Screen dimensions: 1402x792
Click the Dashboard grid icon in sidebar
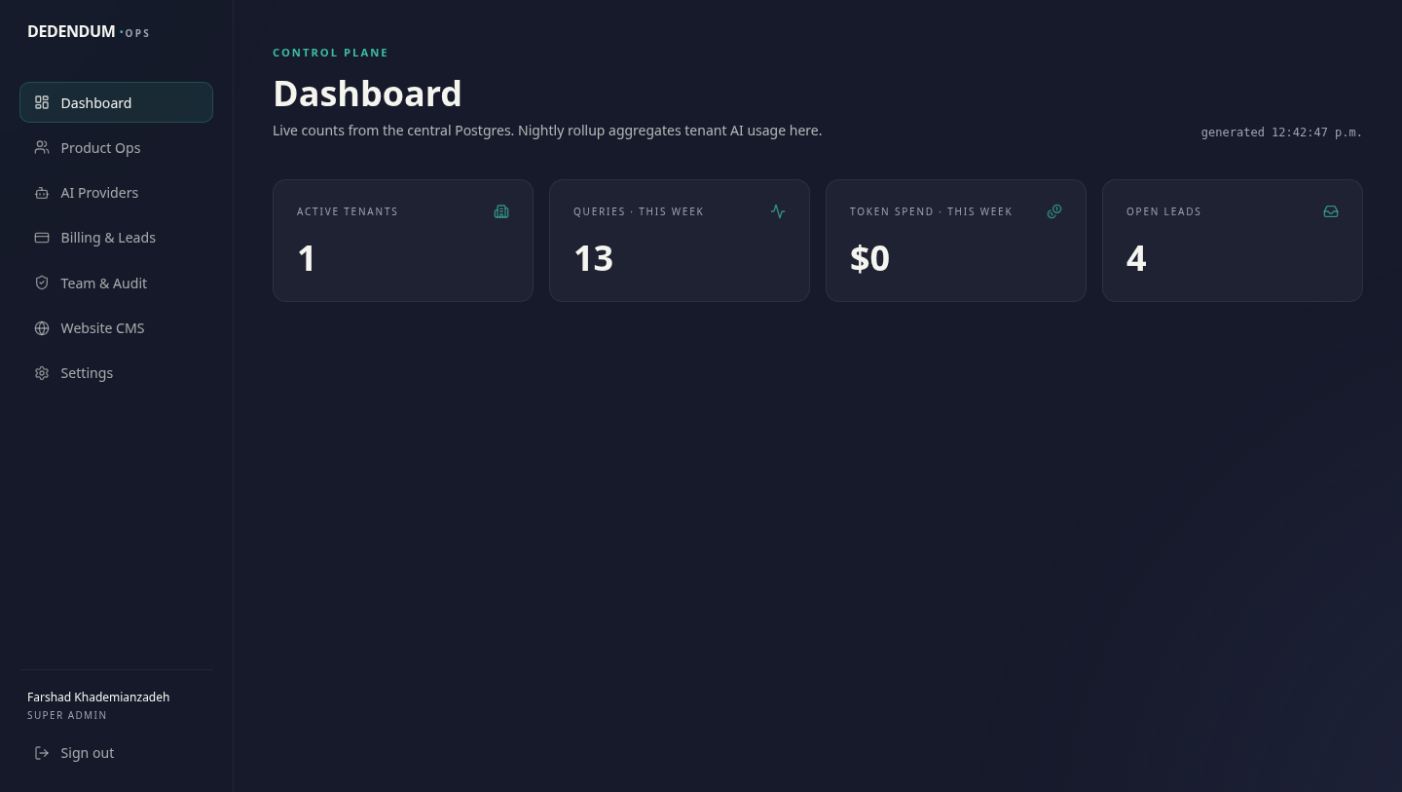click(x=42, y=102)
